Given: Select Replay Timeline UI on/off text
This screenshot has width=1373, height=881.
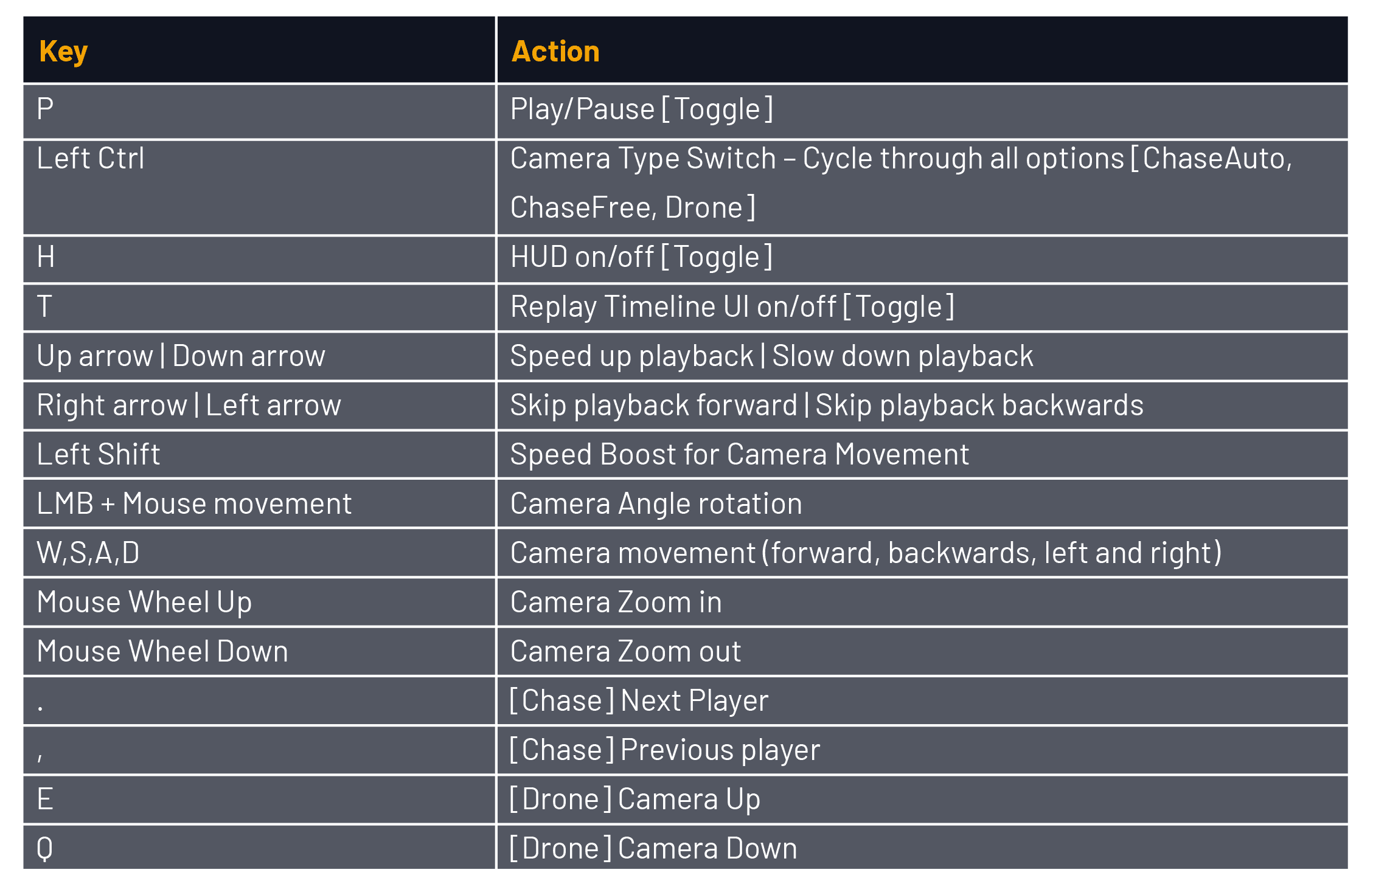Looking at the screenshot, I should pyautogui.click(x=732, y=306).
